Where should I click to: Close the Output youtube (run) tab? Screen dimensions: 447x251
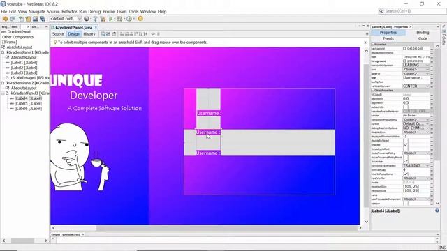(83, 234)
